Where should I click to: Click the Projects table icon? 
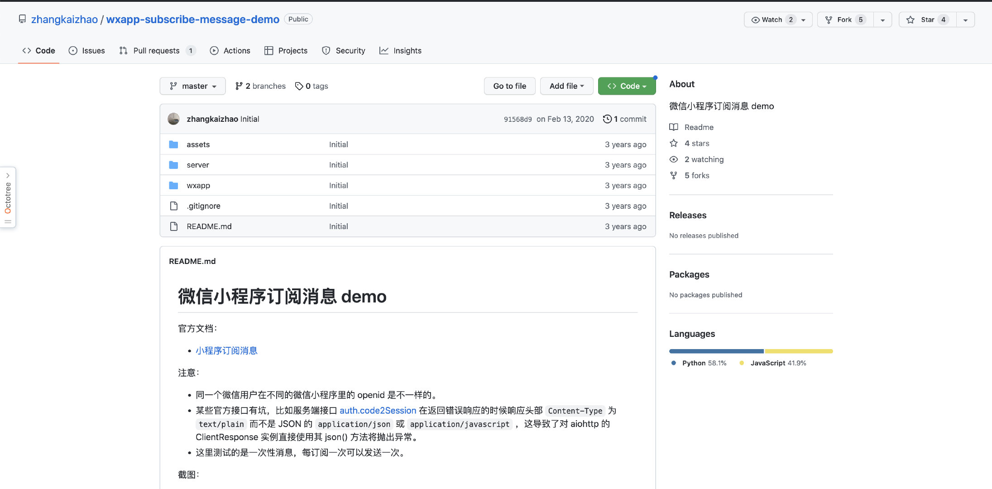pos(268,51)
